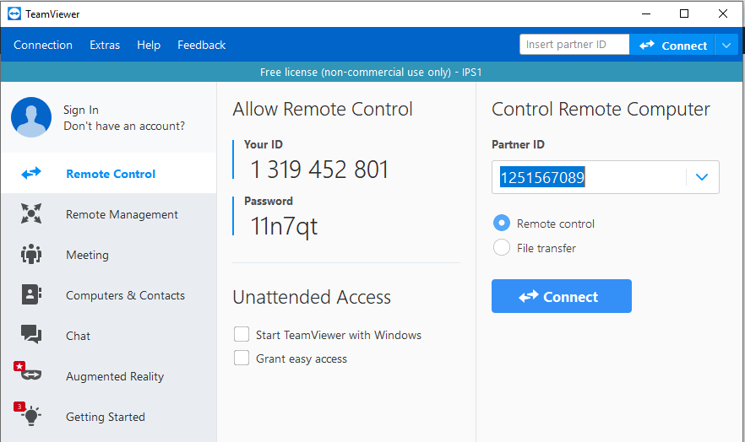The height and width of the screenshot is (442, 745).
Task: Click the Remote Management icon
Action: click(31, 213)
